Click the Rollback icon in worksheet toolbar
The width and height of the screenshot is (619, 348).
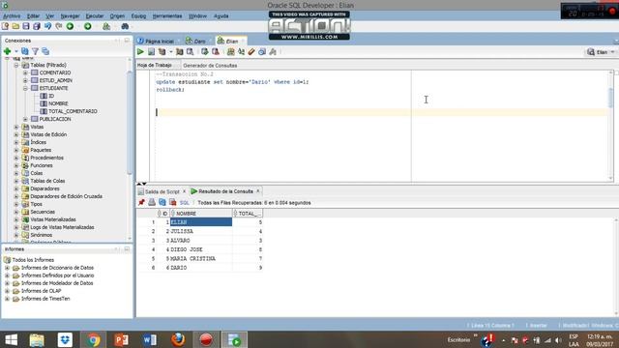[216, 51]
